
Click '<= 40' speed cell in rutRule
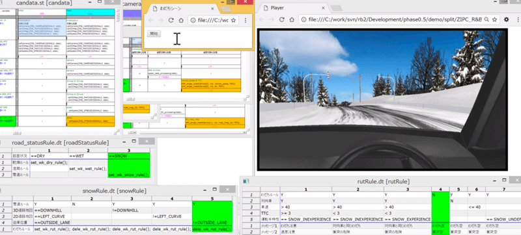click(476, 207)
